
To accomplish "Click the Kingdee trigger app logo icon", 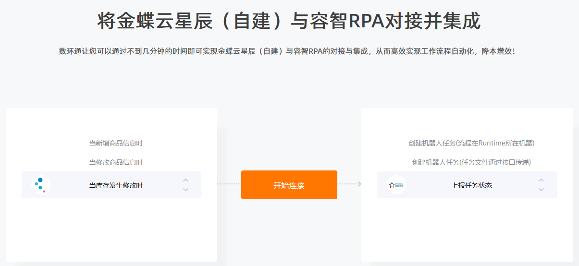I will click(41, 185).
